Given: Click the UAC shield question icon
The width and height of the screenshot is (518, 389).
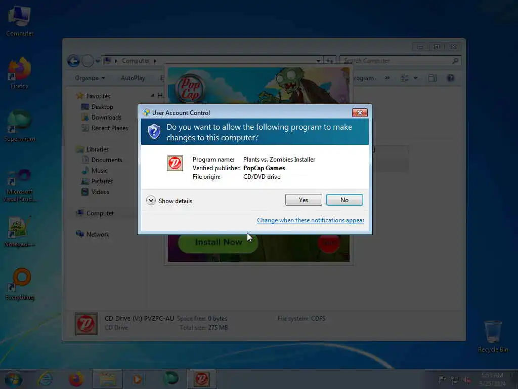Looking at the screenshot, I should 154,132.
